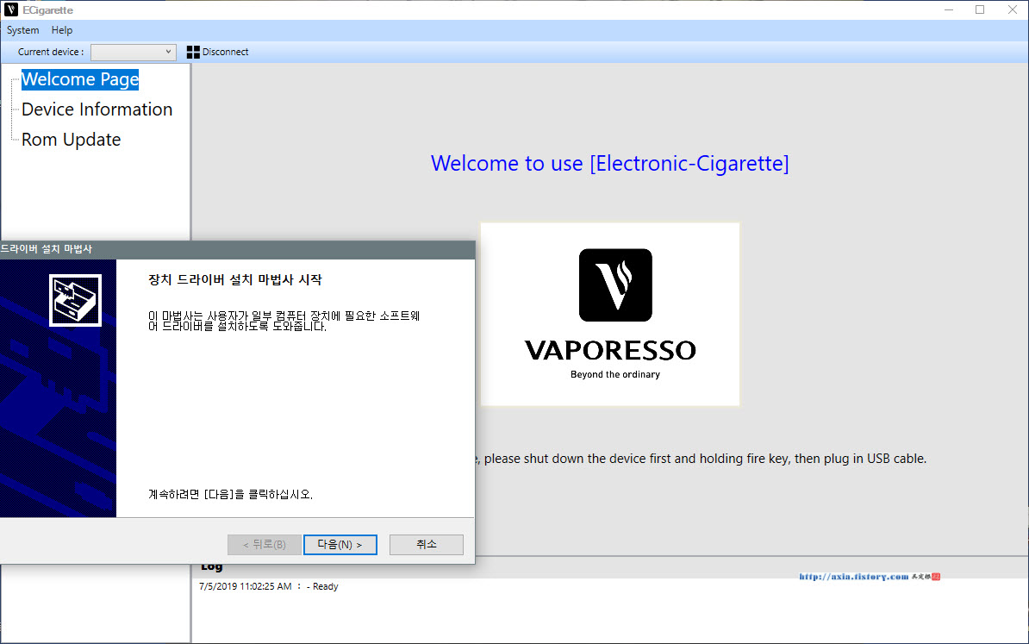Image resolution: width=1029 pixels, height=644 pixels.
Task: Click the 7/5/2019 11:02:25 AM timestamp
Action: [246, 586]
